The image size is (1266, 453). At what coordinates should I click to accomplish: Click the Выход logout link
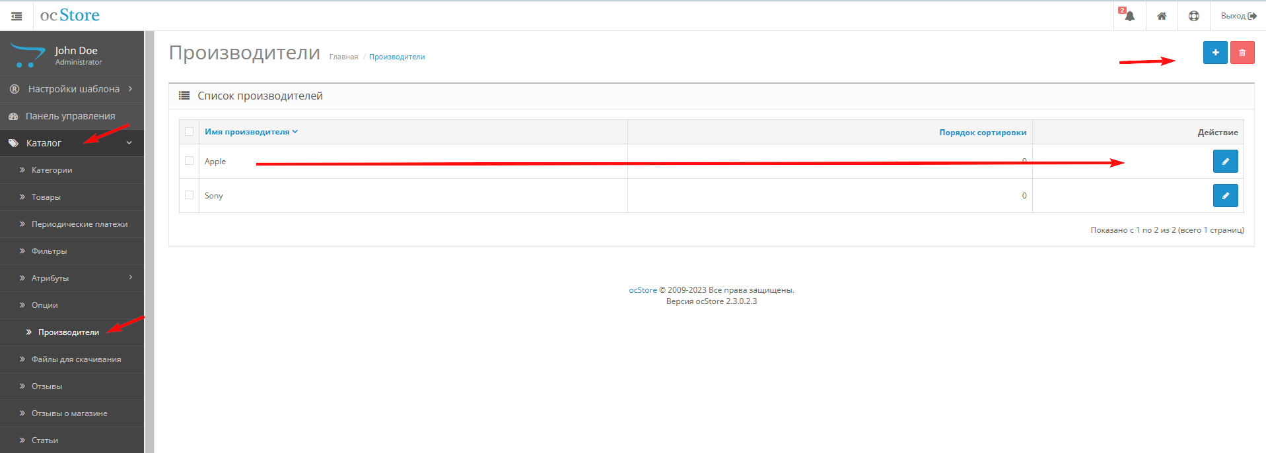1238,16
